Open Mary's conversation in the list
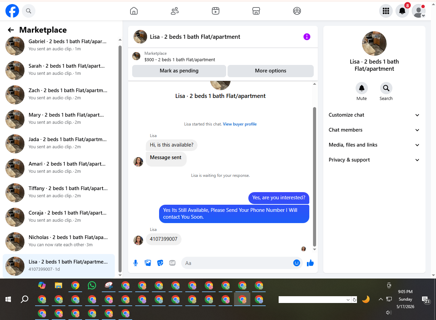Screen dimensions: 436x320 [59, 119]
